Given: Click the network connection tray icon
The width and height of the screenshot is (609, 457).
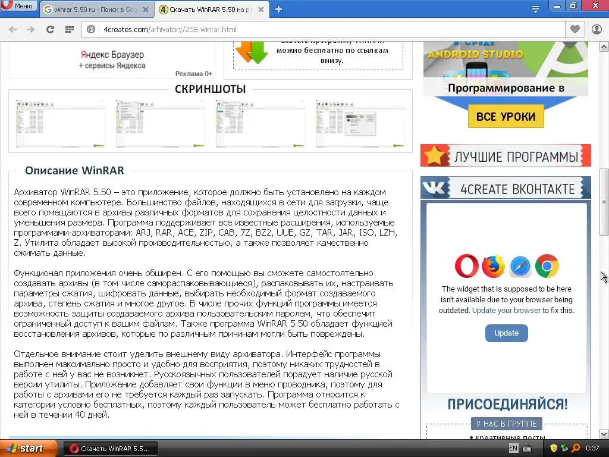Looking at the screenshot, I should (564, 448).
